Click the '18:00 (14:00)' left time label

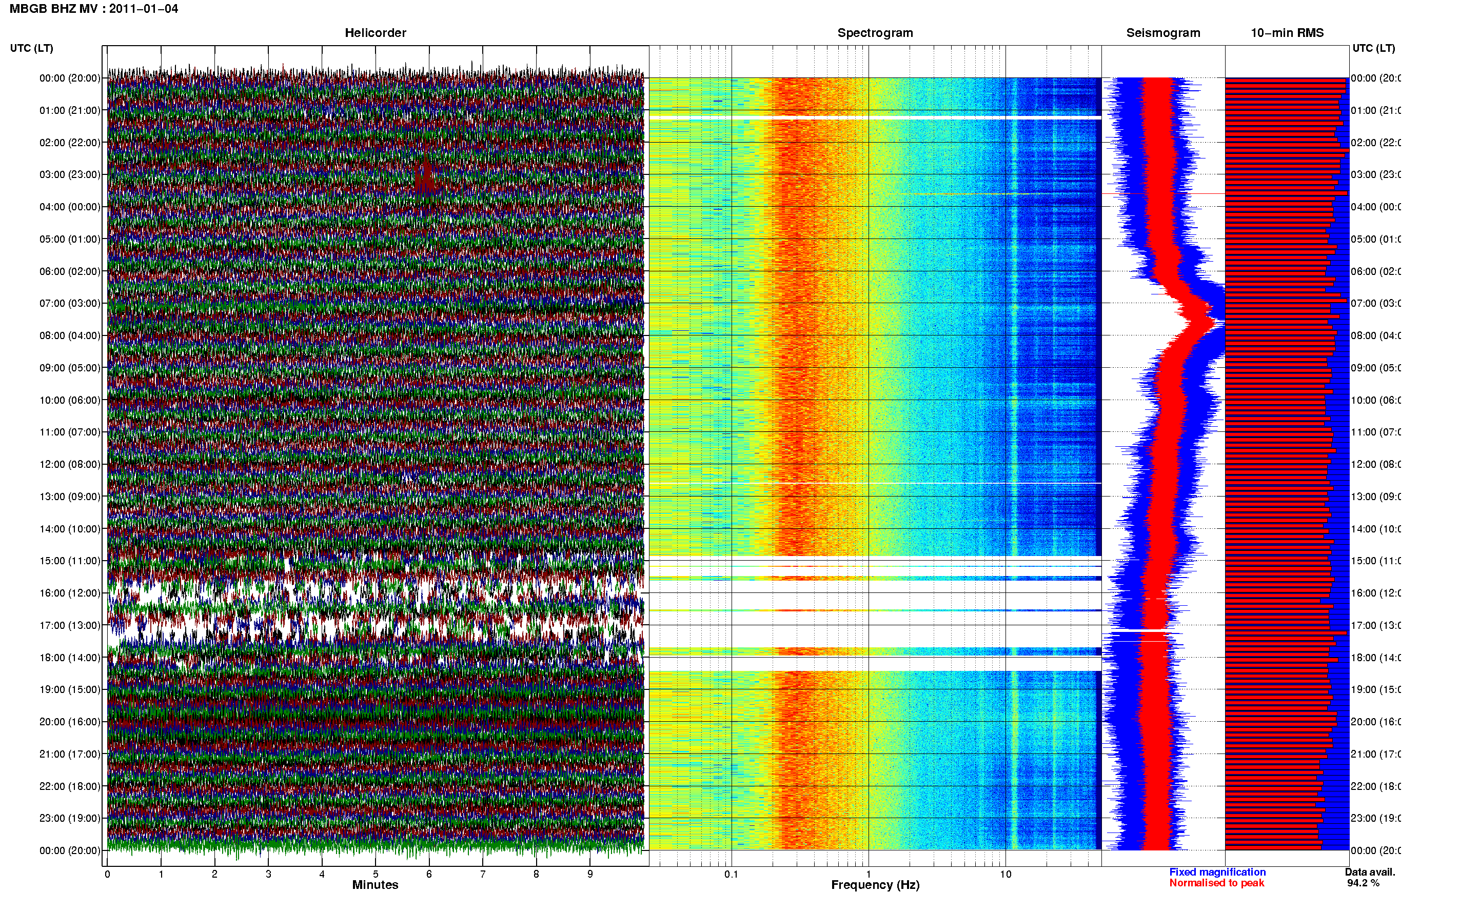point(70,658)
